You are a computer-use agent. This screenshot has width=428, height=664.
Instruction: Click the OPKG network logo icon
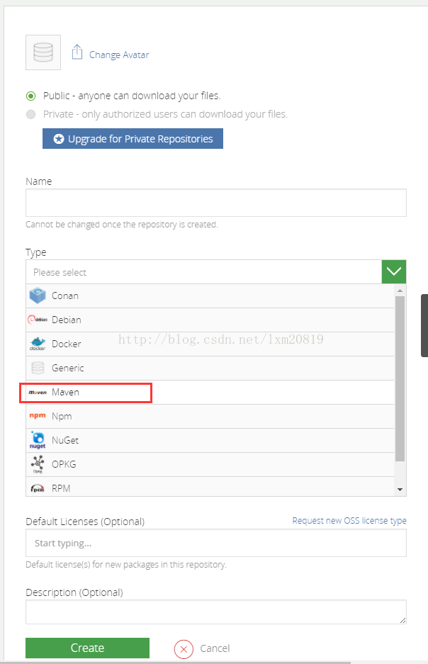[x=38, y=464]
